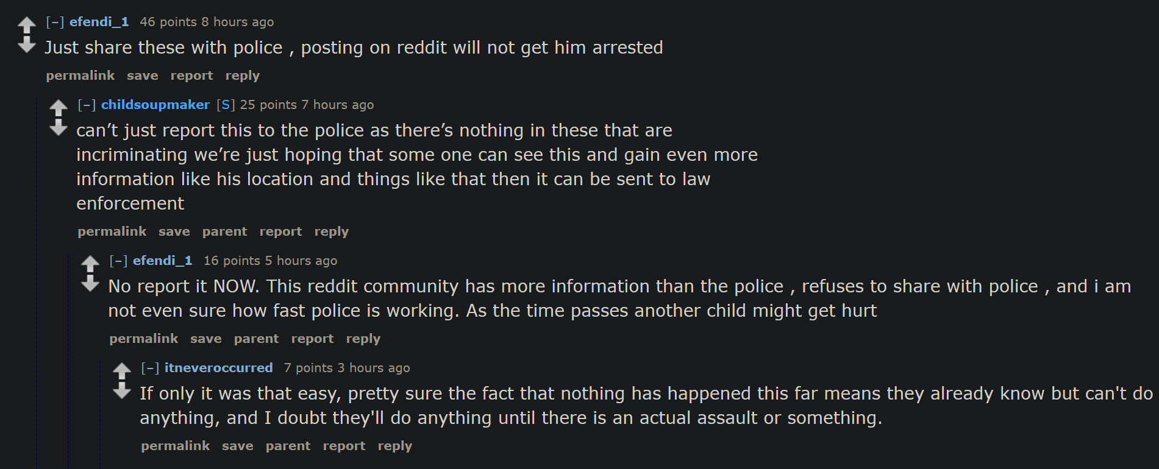Report itneveroccurred's comment

coord(344,446)
